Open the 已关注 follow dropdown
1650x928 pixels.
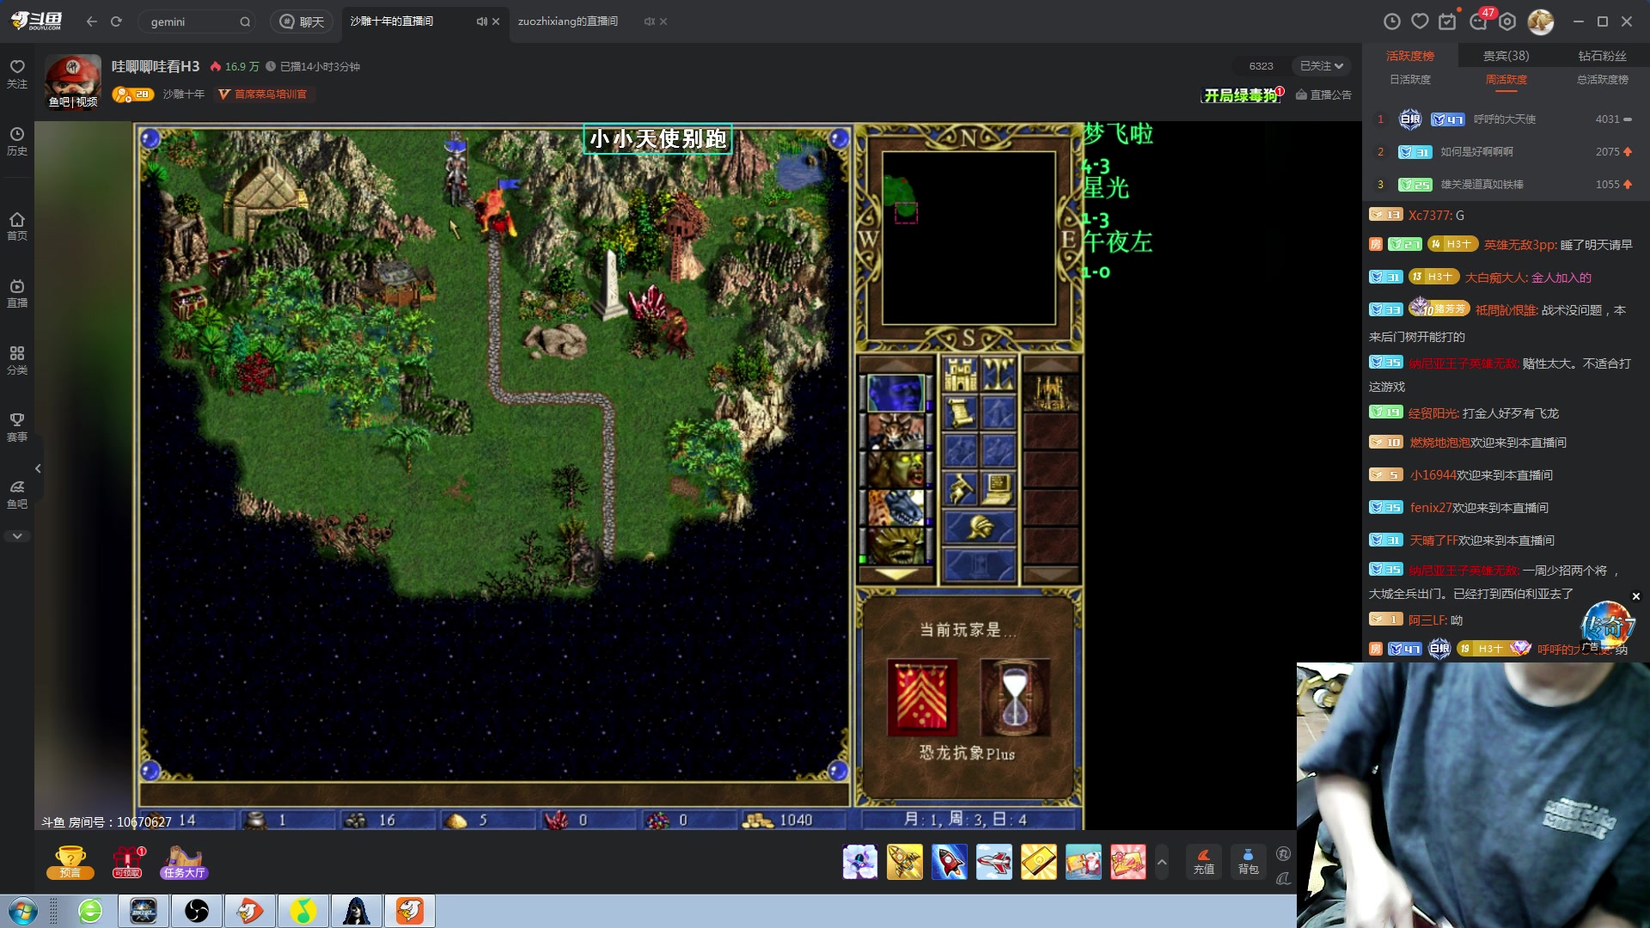click(x=1322, y=66)
